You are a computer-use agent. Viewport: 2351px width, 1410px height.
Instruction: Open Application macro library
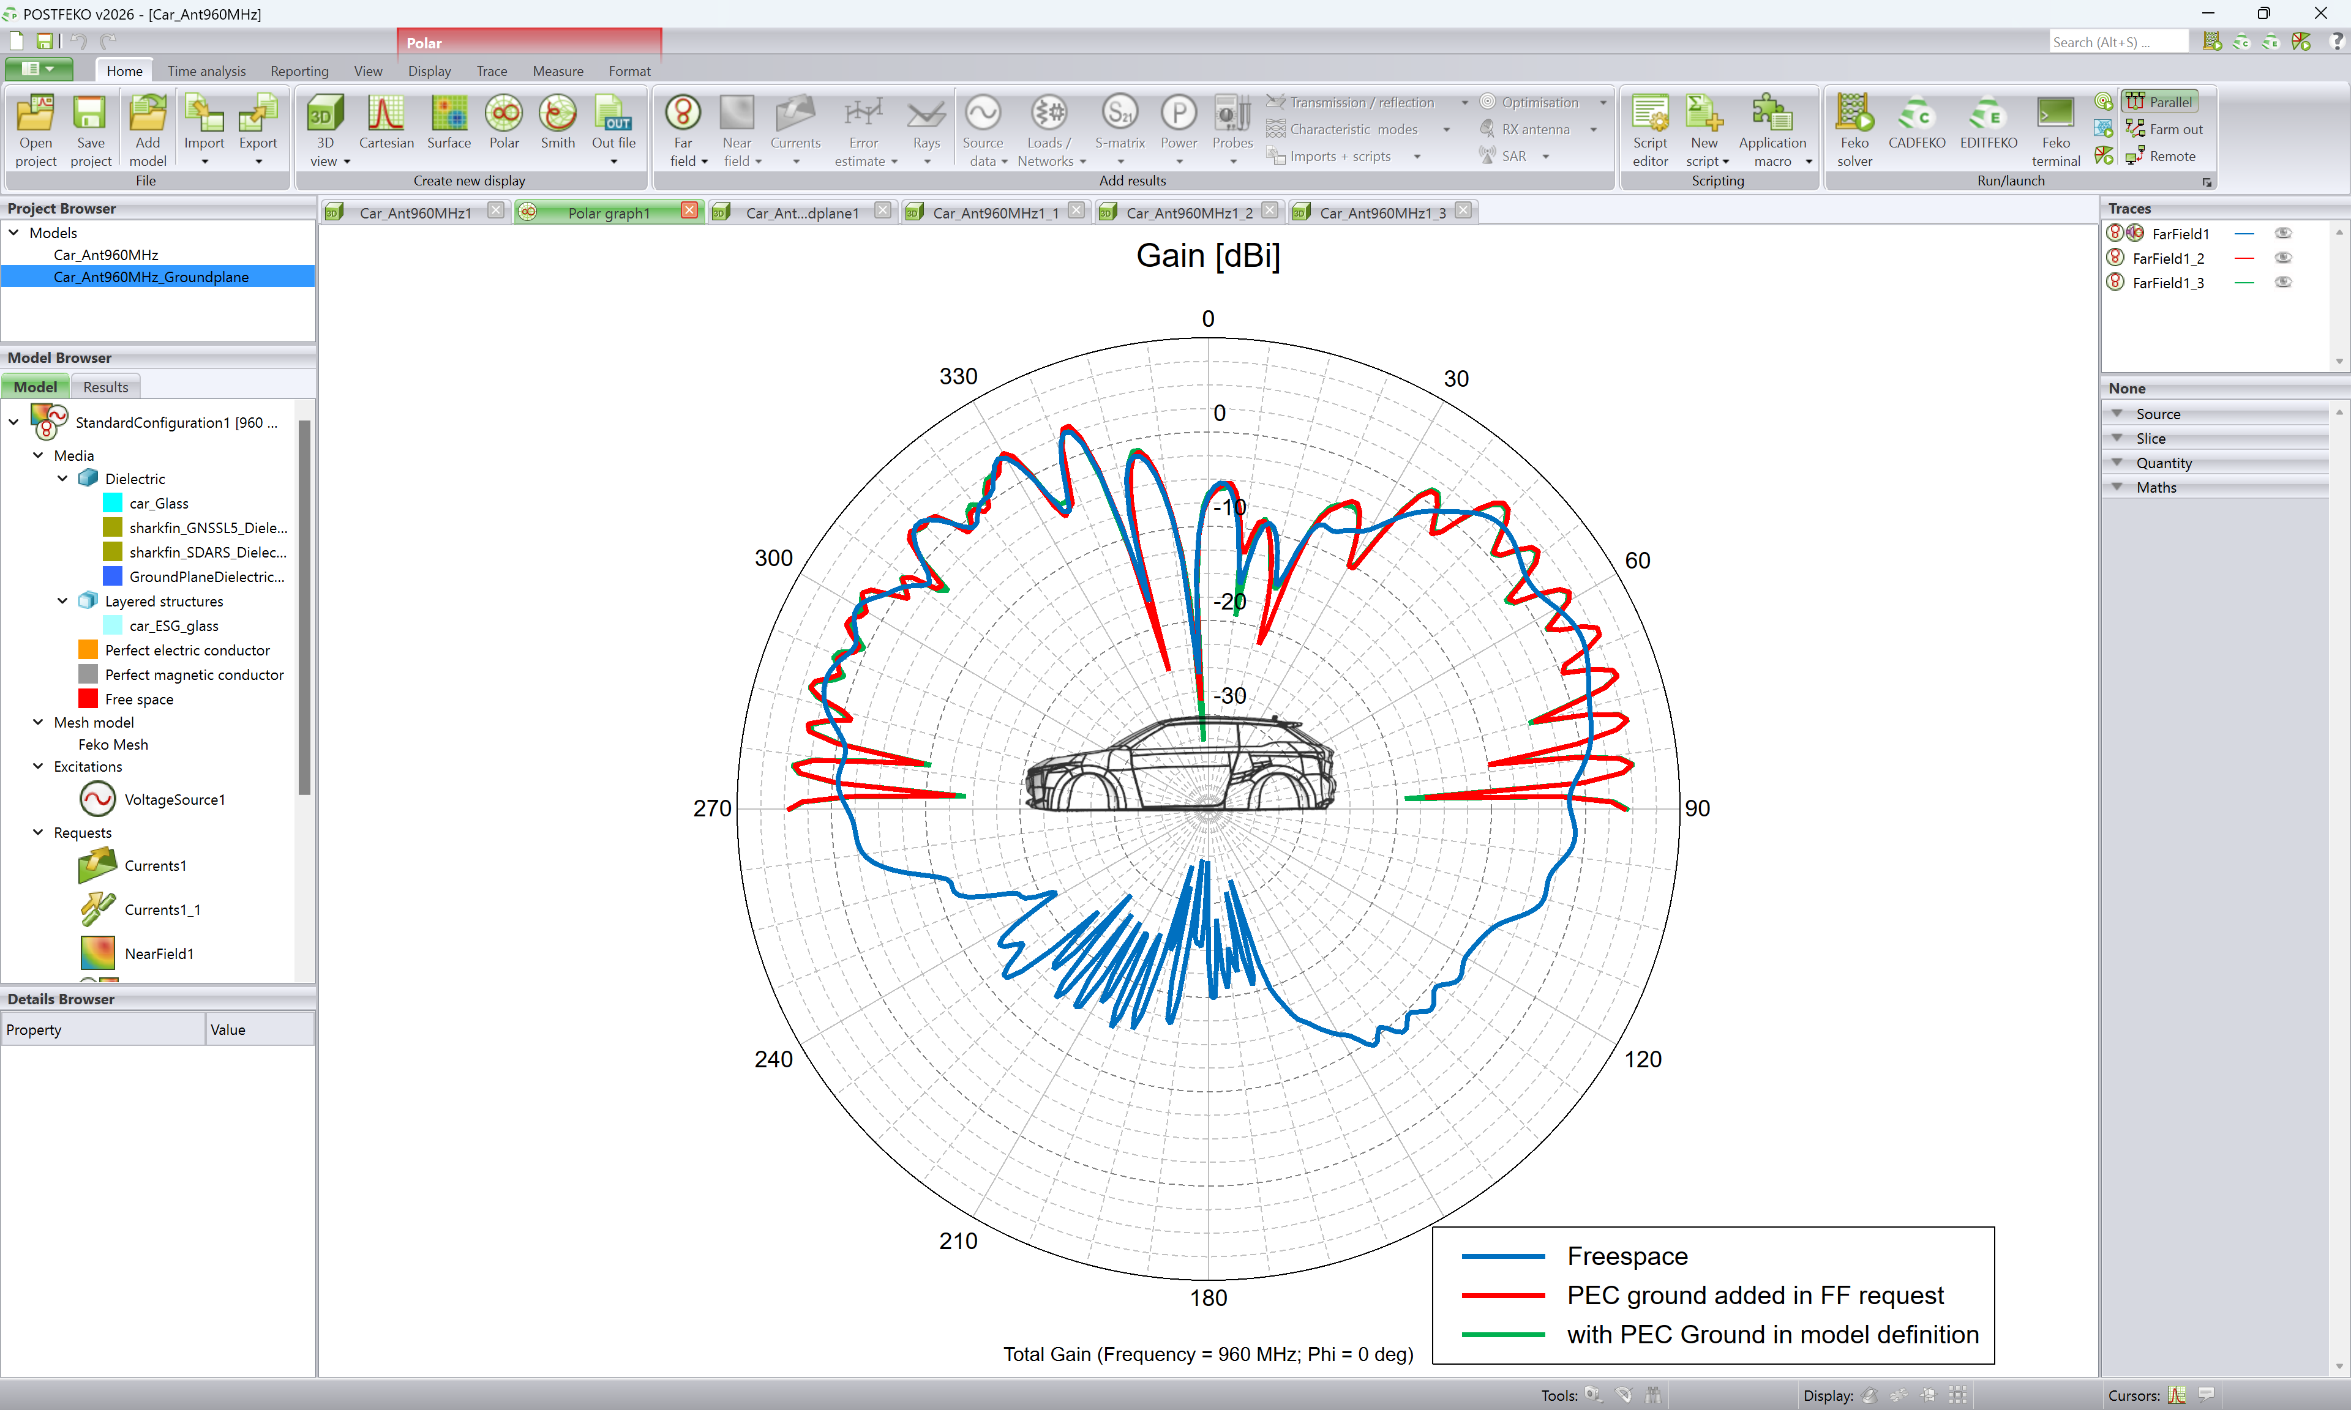tap(1772, 130)
